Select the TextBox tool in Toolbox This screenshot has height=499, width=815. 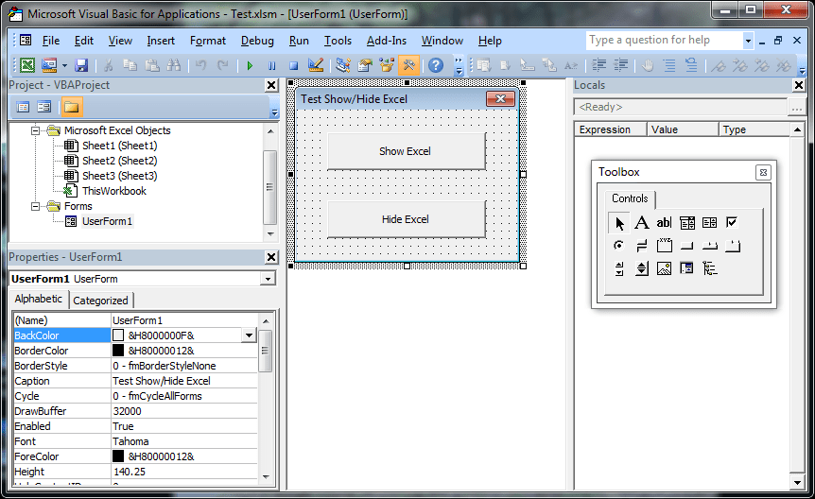click(x=665, y=222)
